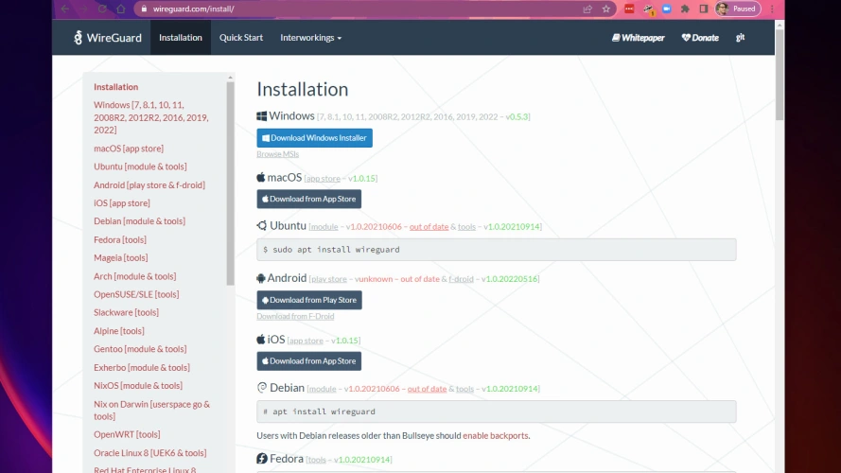This screenshot has height=473, width=841.
Task: Reload the page with refresh icon
Action: 102,9
